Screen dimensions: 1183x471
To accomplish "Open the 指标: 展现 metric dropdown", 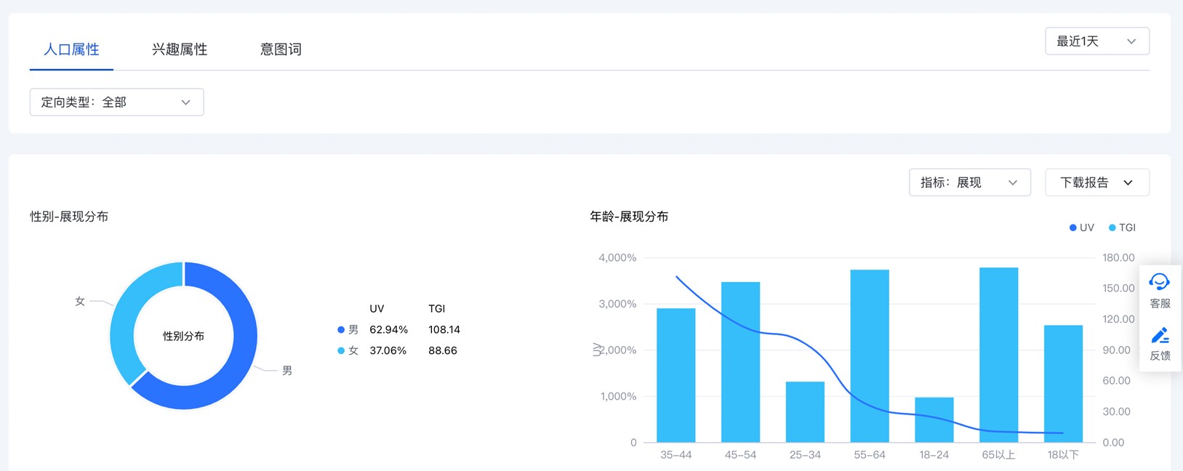I will 969,182.
